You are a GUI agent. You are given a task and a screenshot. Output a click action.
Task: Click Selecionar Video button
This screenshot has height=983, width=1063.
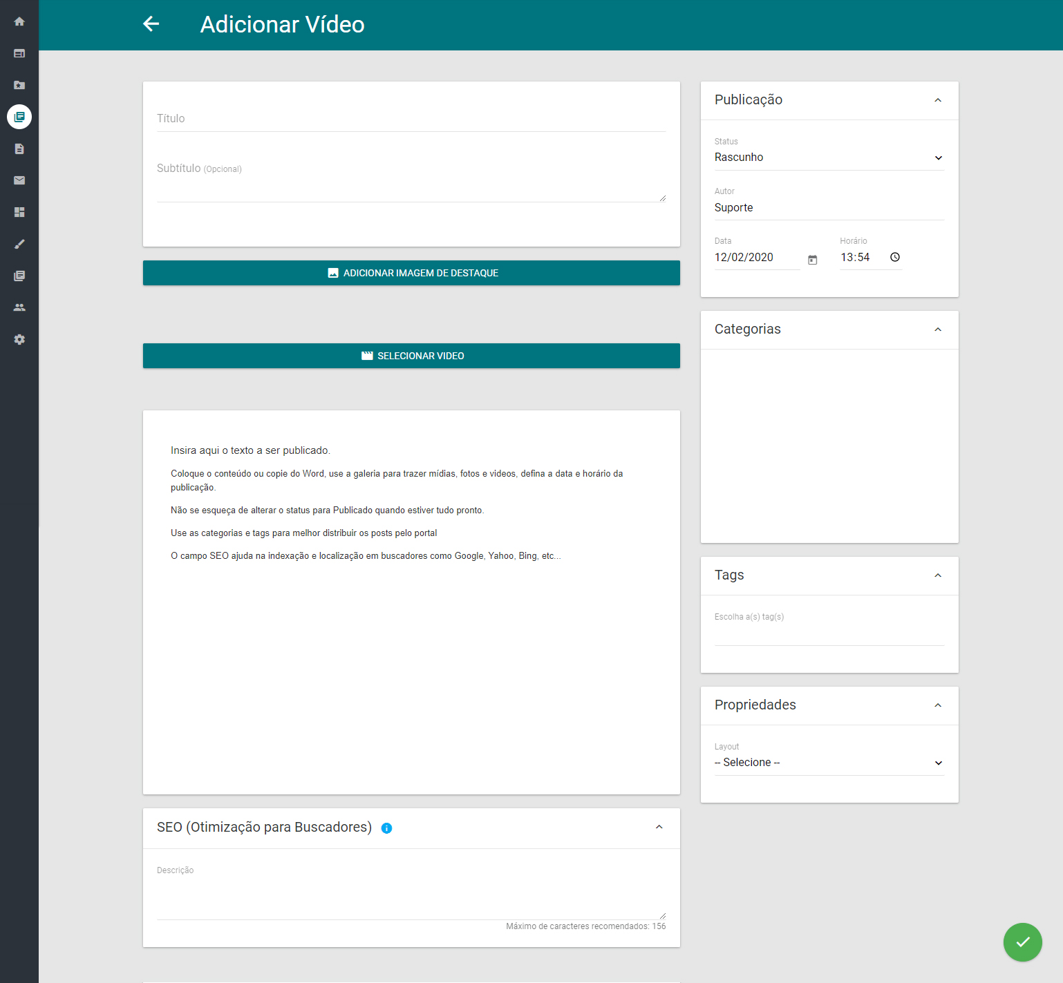[411, 356]
